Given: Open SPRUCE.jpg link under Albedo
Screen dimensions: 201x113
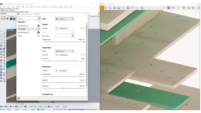Looking at the screenshot, I should click(63, 28).
